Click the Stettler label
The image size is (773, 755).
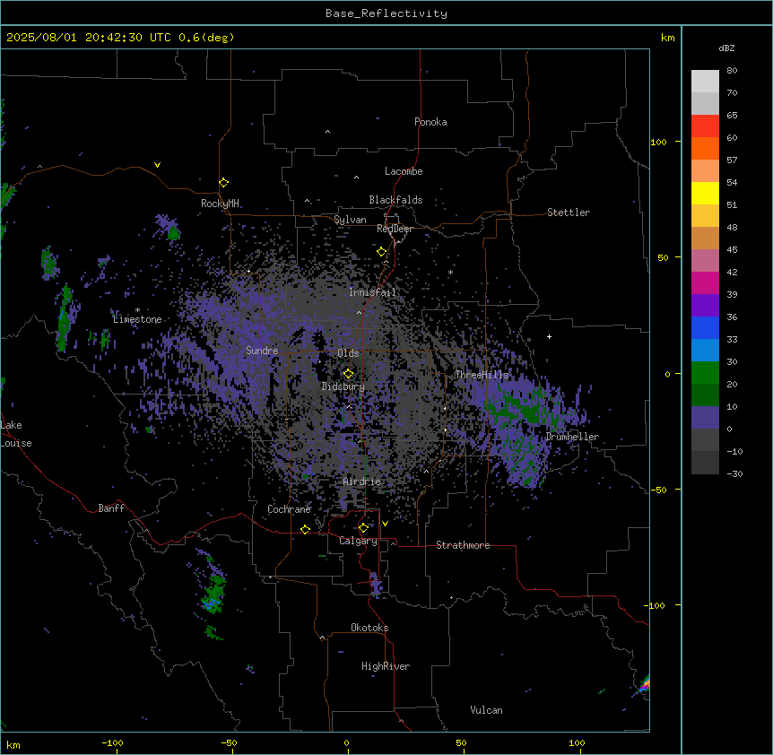tap(569, 213)
